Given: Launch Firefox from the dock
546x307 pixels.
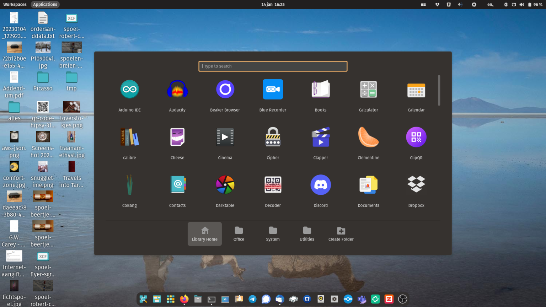Looking at the screenshot, I should pyautogui.click(x=184, y=299).
